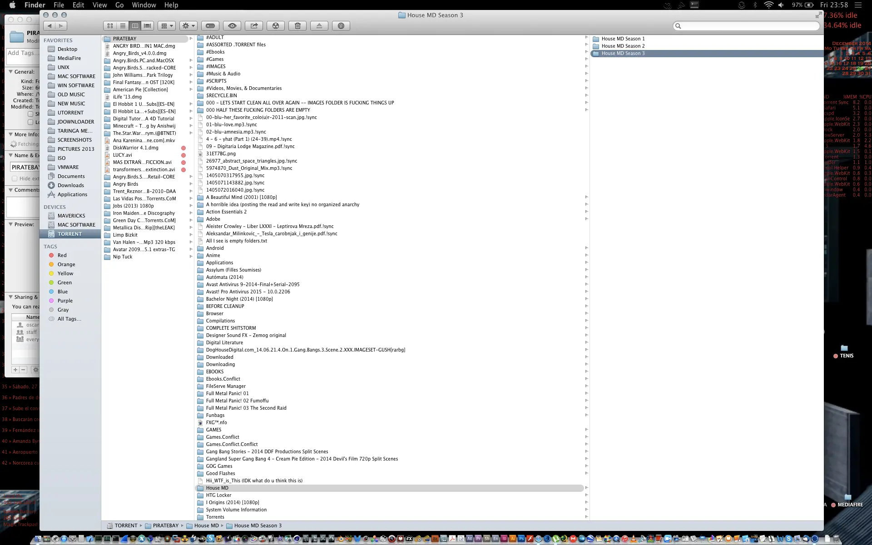Click the Get Info toolbar button

341,26
